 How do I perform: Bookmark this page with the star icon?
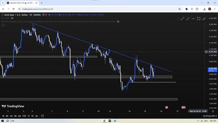pos(179,9)
